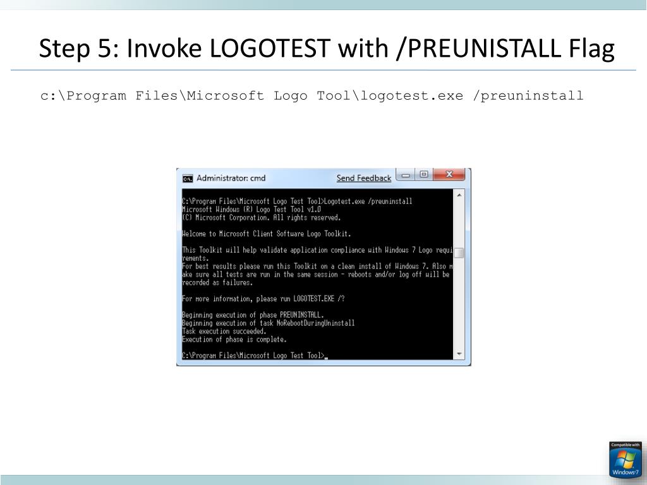Screen dimensions: 647x485
Task: Click the blinking cursor at the last prompt
Action: point(326,358)
